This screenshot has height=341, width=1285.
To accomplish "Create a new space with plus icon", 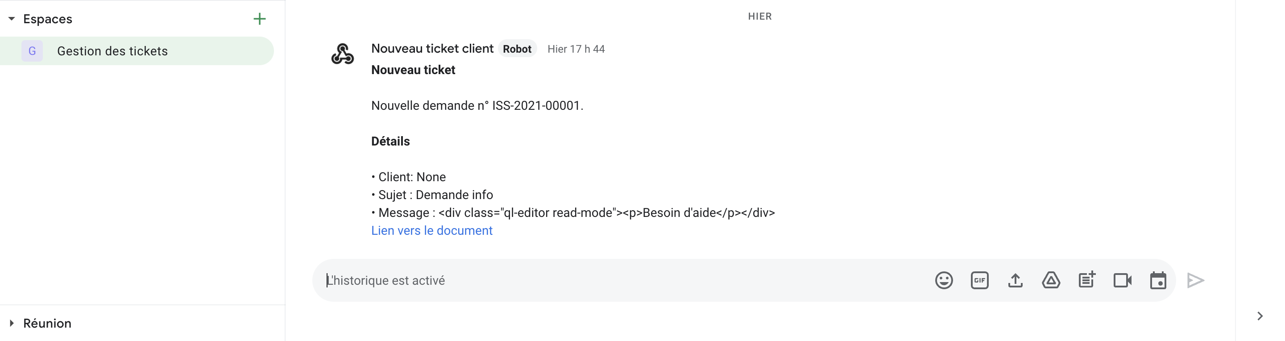I will pos(259,19).
